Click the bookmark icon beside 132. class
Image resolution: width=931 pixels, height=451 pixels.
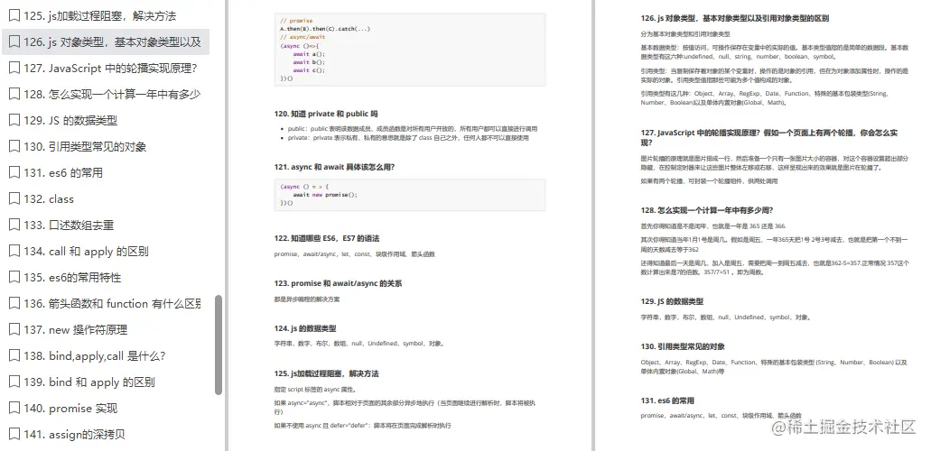tap(14, 198)
